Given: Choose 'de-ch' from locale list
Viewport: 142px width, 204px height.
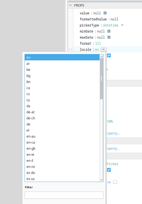Looking at the screenshot, I should coord(62,118).
